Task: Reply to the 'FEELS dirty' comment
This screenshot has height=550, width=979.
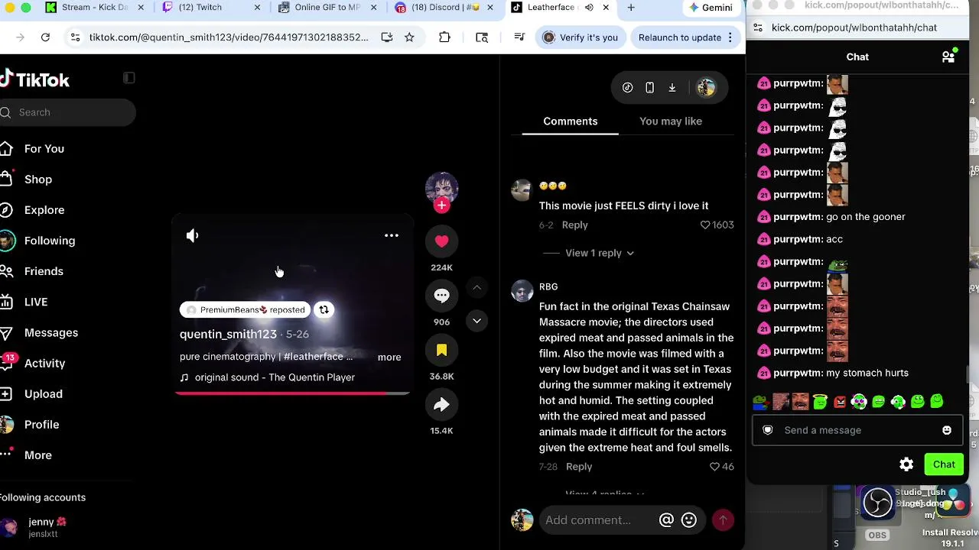Action: point(574,225)
